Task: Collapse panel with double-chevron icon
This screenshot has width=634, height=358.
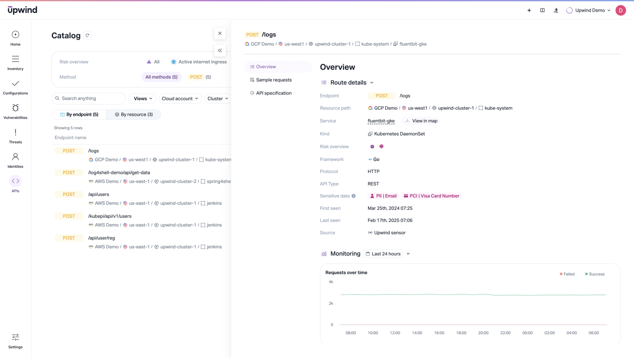Action: [x=220, y=50]
